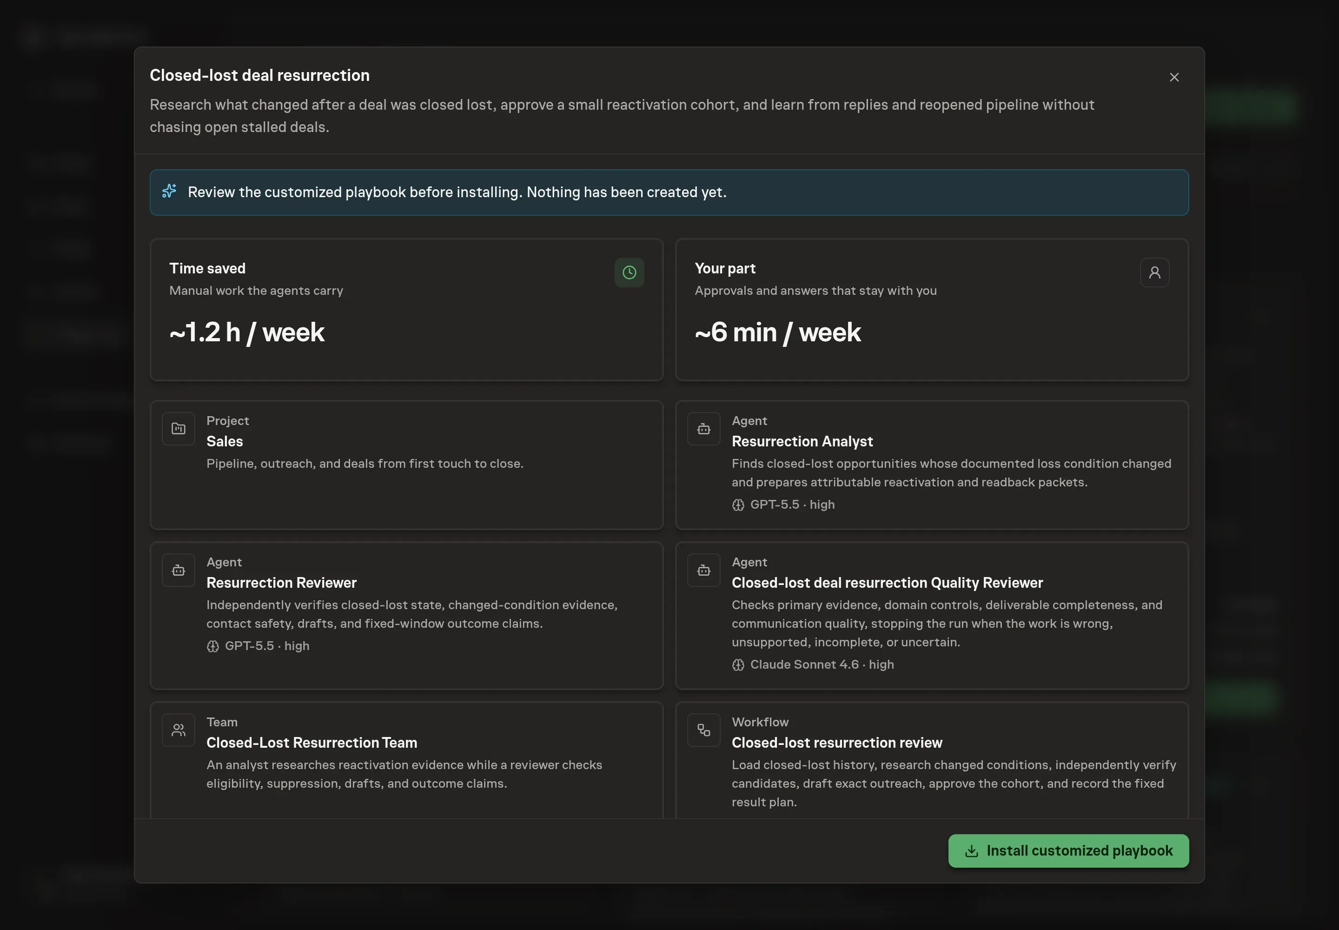
Task: Select the Resurrection Reviewer agent title
Action: 281,583
